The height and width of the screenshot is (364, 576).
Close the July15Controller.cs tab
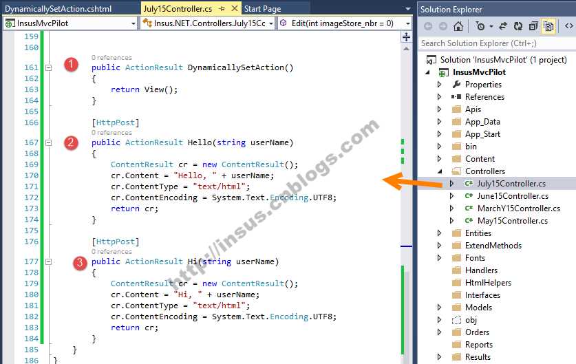pyautogui.click(x=235, y=8)
